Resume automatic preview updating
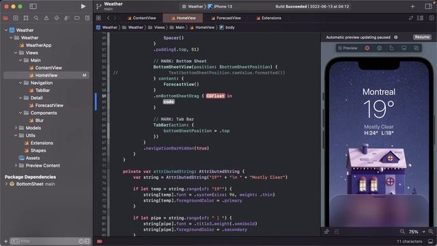This screenshot has width=437, height=246. [422, 37]
